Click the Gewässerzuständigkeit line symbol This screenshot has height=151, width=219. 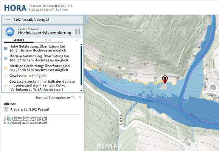pos(6,76)
